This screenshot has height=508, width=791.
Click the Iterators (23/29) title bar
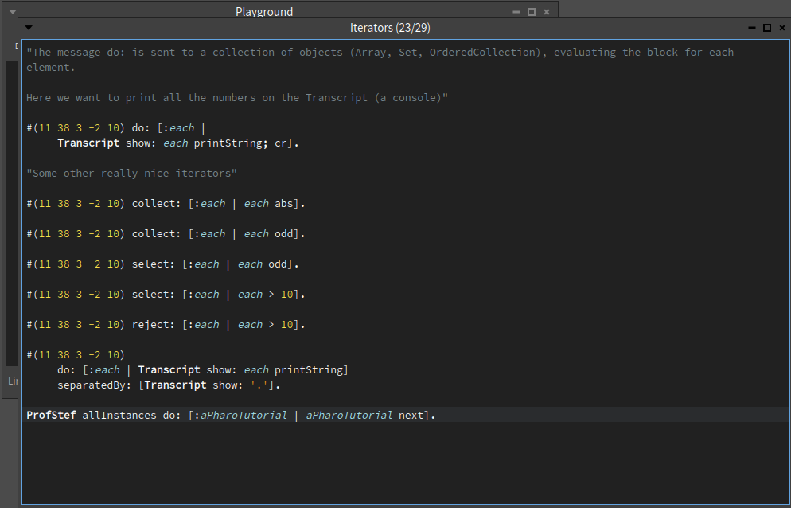(x=390, y=28)
